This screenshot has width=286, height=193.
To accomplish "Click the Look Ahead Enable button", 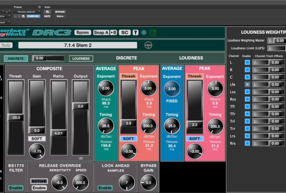I will click(105, 188).
